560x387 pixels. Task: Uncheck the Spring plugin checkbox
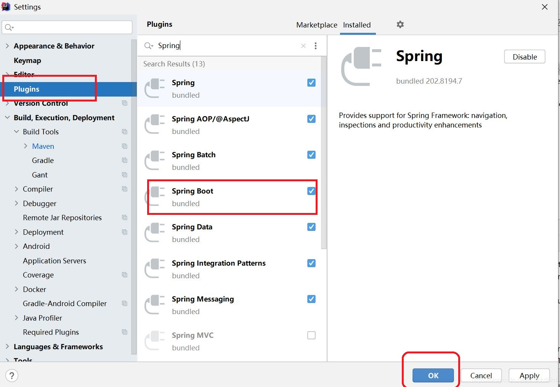click(311, 82)
